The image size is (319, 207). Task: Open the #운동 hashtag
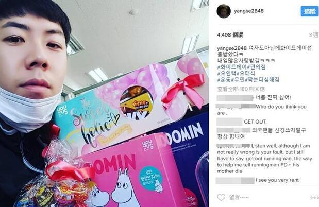(224, 80)
